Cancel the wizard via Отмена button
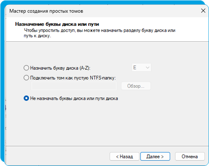 [190, 157]
